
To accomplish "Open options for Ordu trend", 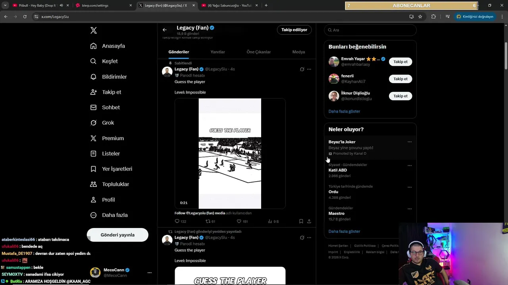I will tap(410, 187).
